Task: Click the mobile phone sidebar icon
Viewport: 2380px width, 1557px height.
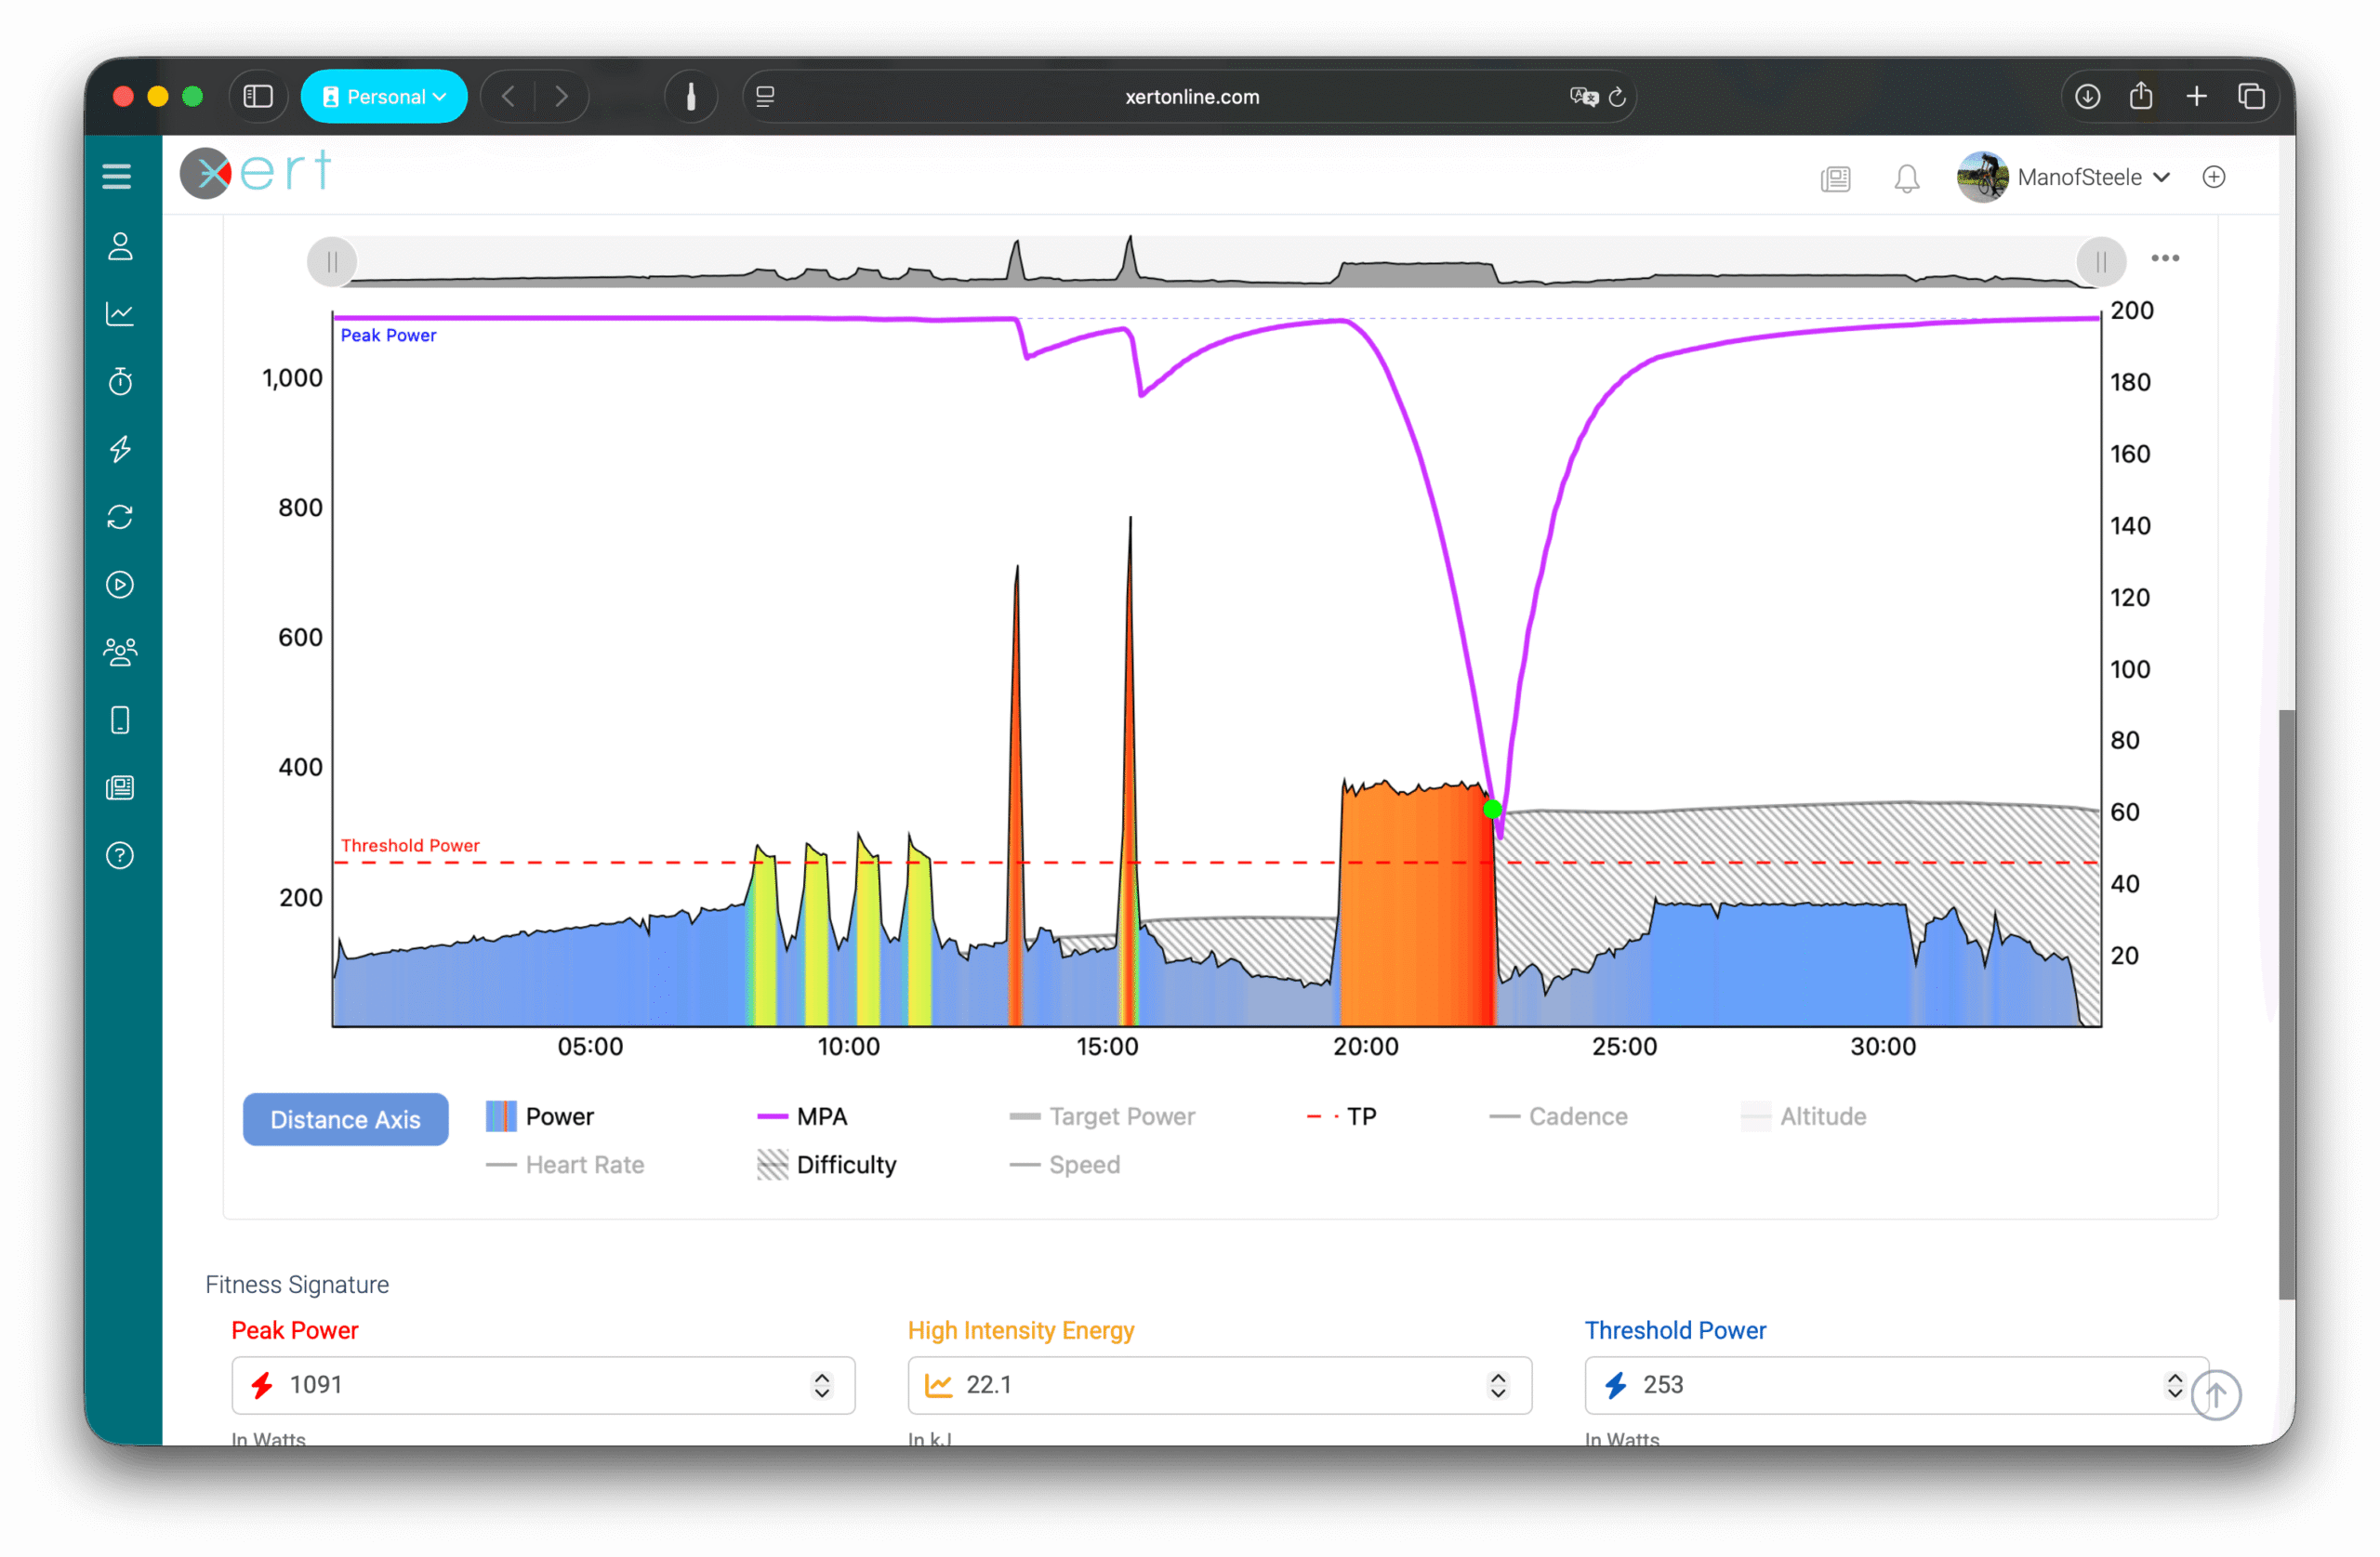Action: [120, 720]
